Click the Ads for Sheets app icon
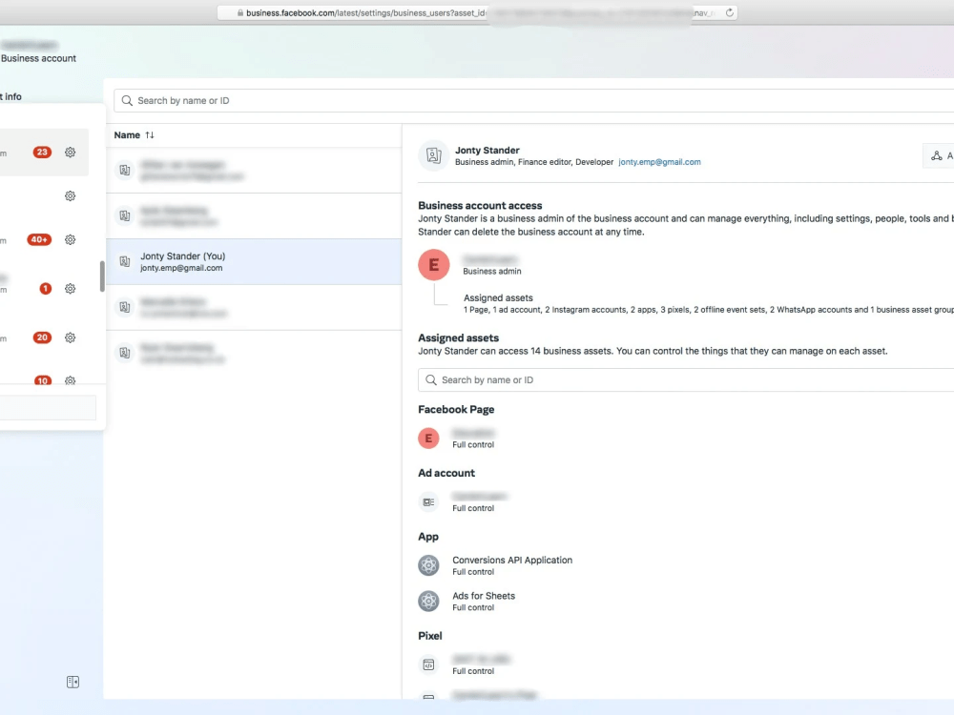Image resolution: width=954 pixels, height=715 pixels. 428,601
